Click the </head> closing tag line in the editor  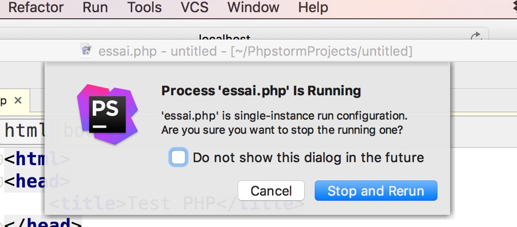point(41,223)
